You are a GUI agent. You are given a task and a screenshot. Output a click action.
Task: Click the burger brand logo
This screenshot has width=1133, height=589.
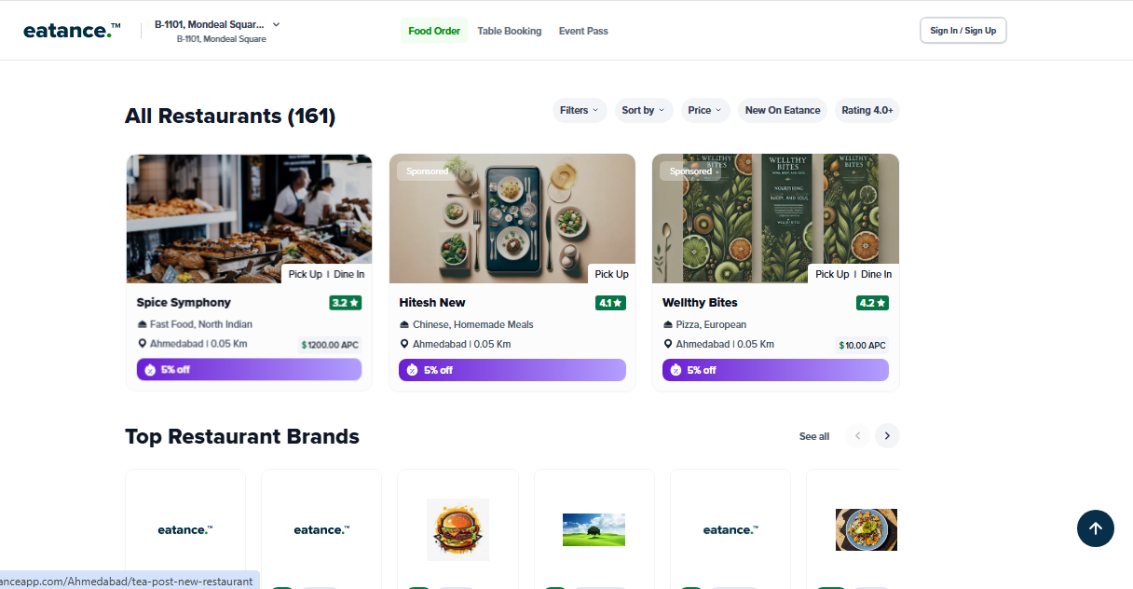click(x=457, y=529)
